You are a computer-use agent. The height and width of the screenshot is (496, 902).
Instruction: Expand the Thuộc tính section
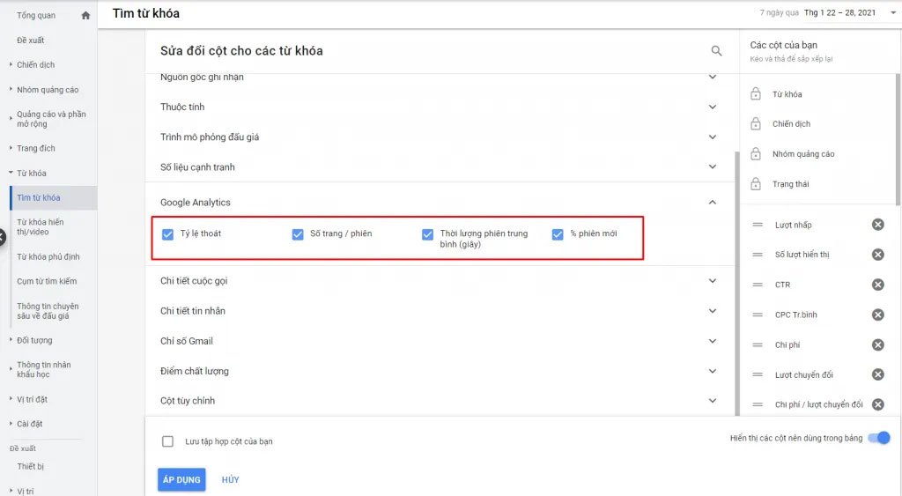pyautogui.click(x=712, y=107)
